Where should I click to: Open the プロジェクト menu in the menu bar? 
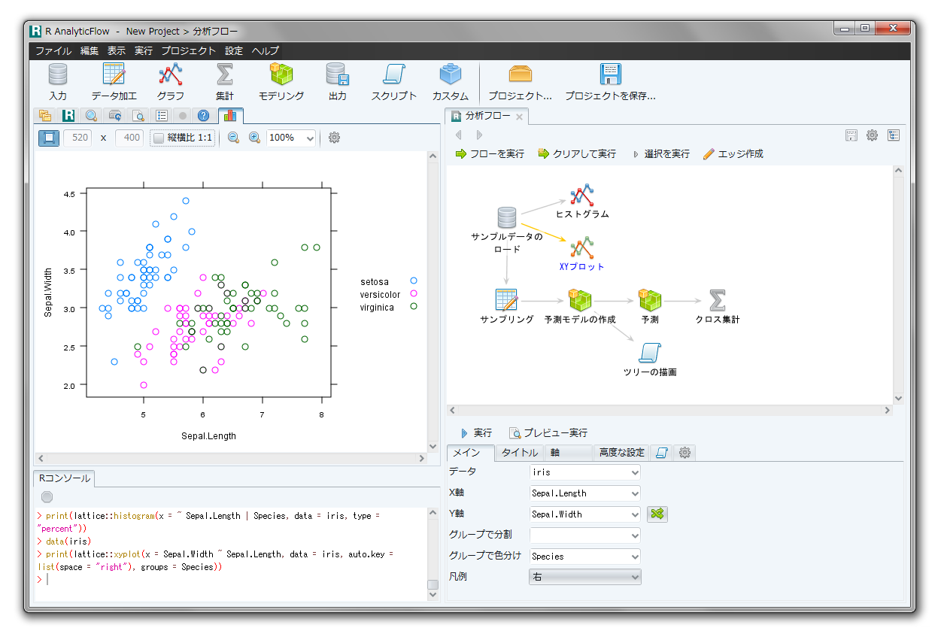pyautogui.click(x=189, y=51)
